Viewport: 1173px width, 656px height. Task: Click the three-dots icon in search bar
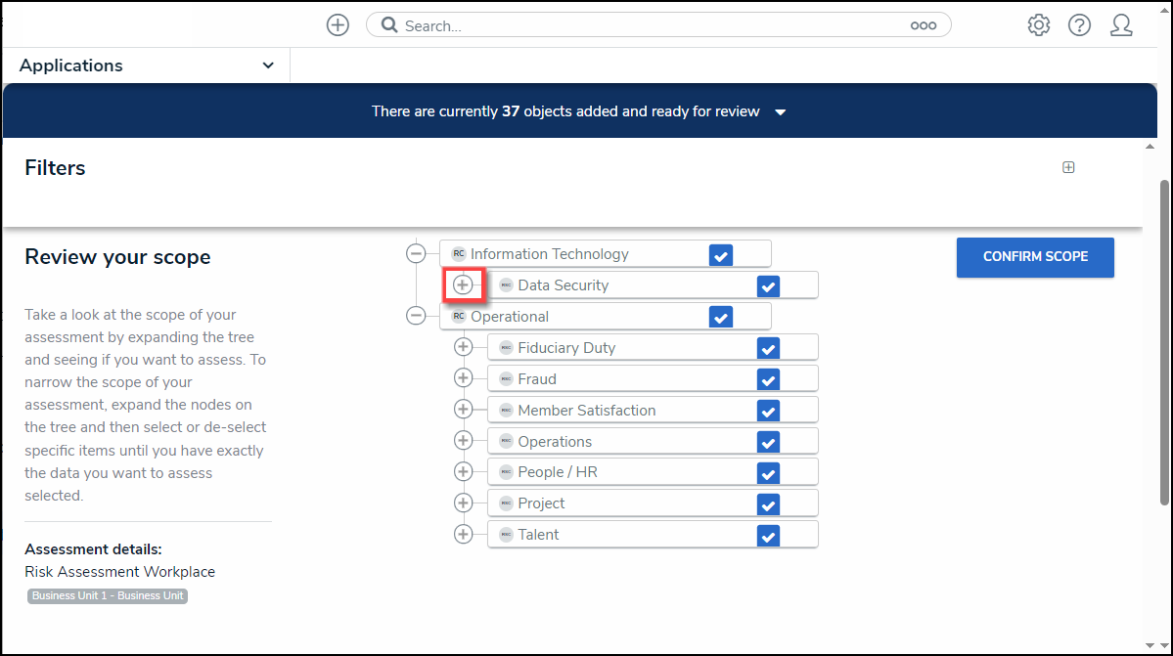923,26
